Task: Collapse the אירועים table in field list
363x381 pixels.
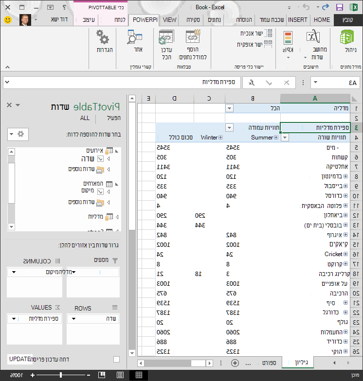Action: [117, 151]
